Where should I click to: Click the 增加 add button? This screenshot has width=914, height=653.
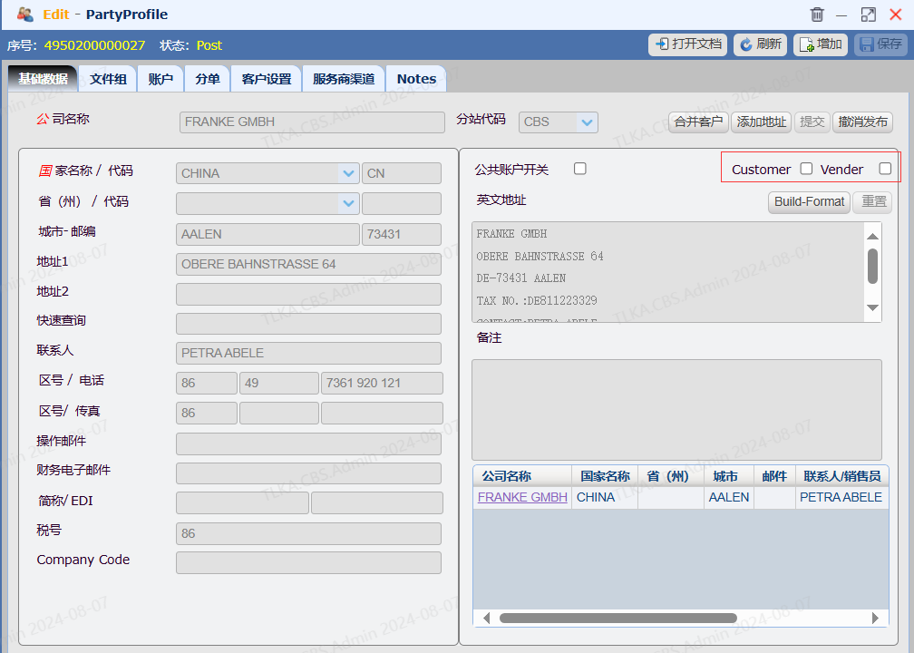pos(820,44)
